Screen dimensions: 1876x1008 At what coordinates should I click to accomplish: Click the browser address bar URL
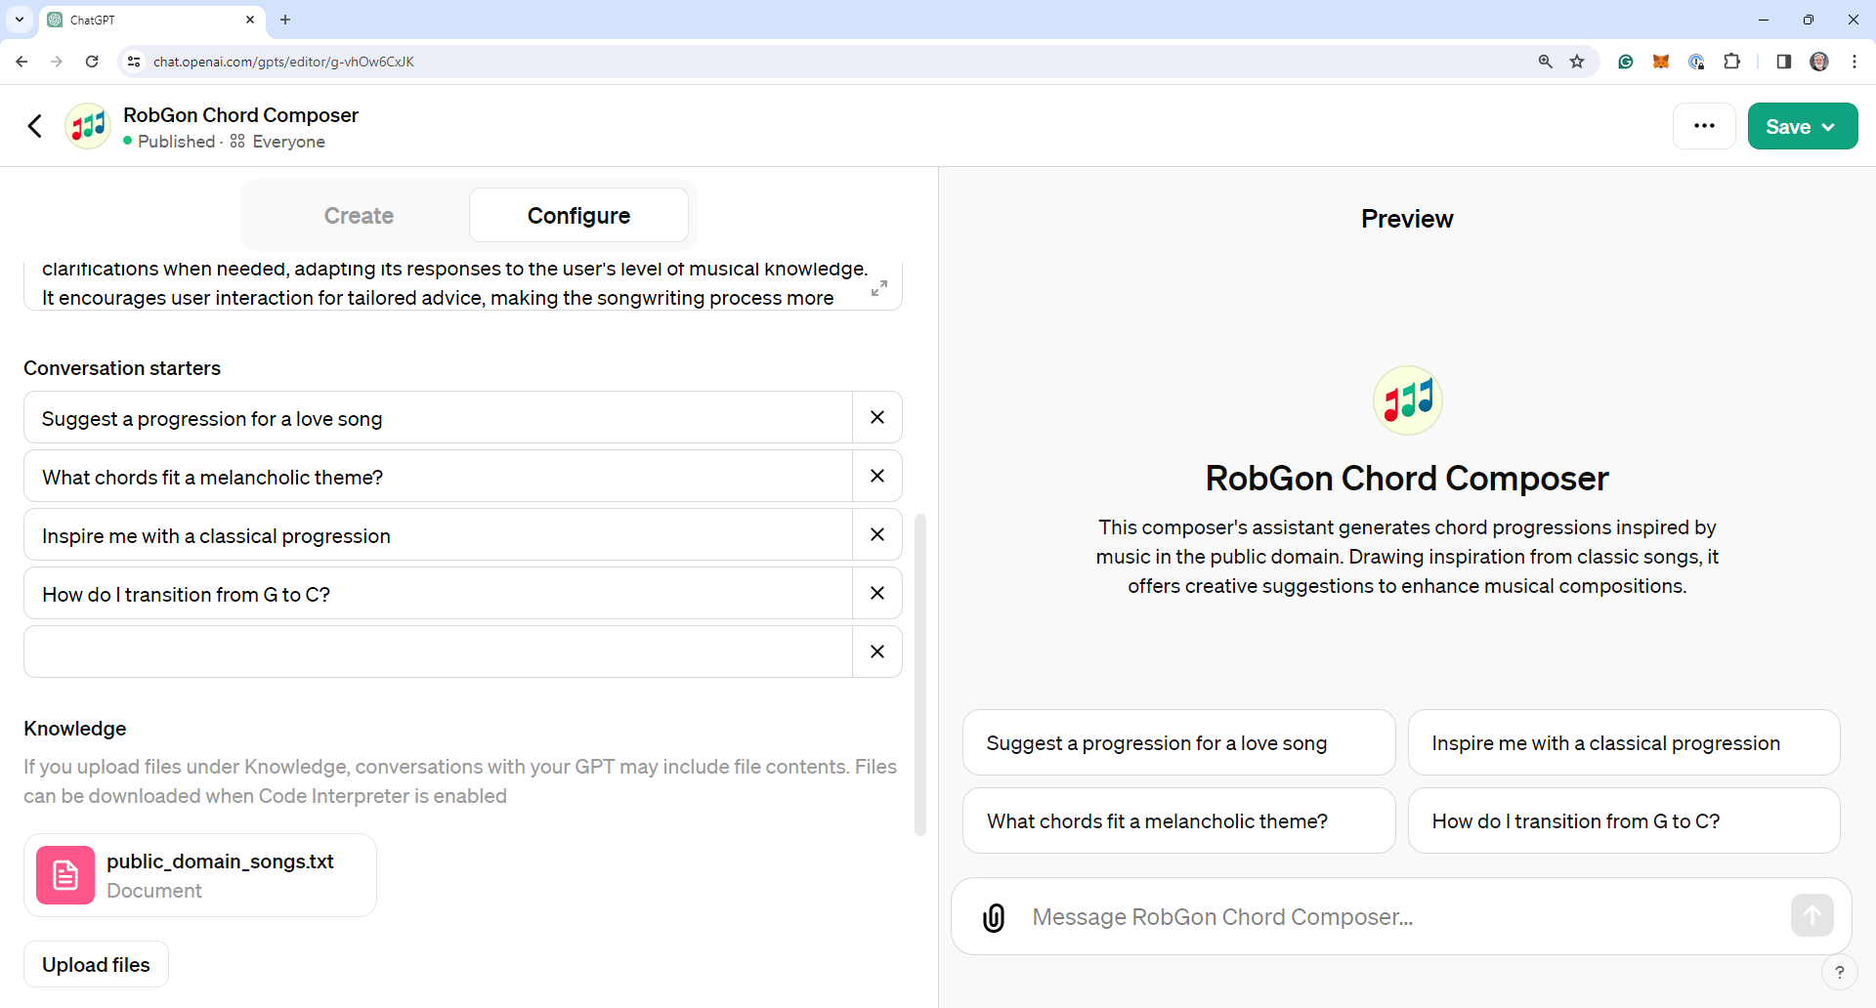[x=283, y=62]
